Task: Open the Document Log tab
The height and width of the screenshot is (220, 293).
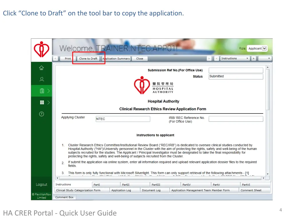Action: pos(155,190)
